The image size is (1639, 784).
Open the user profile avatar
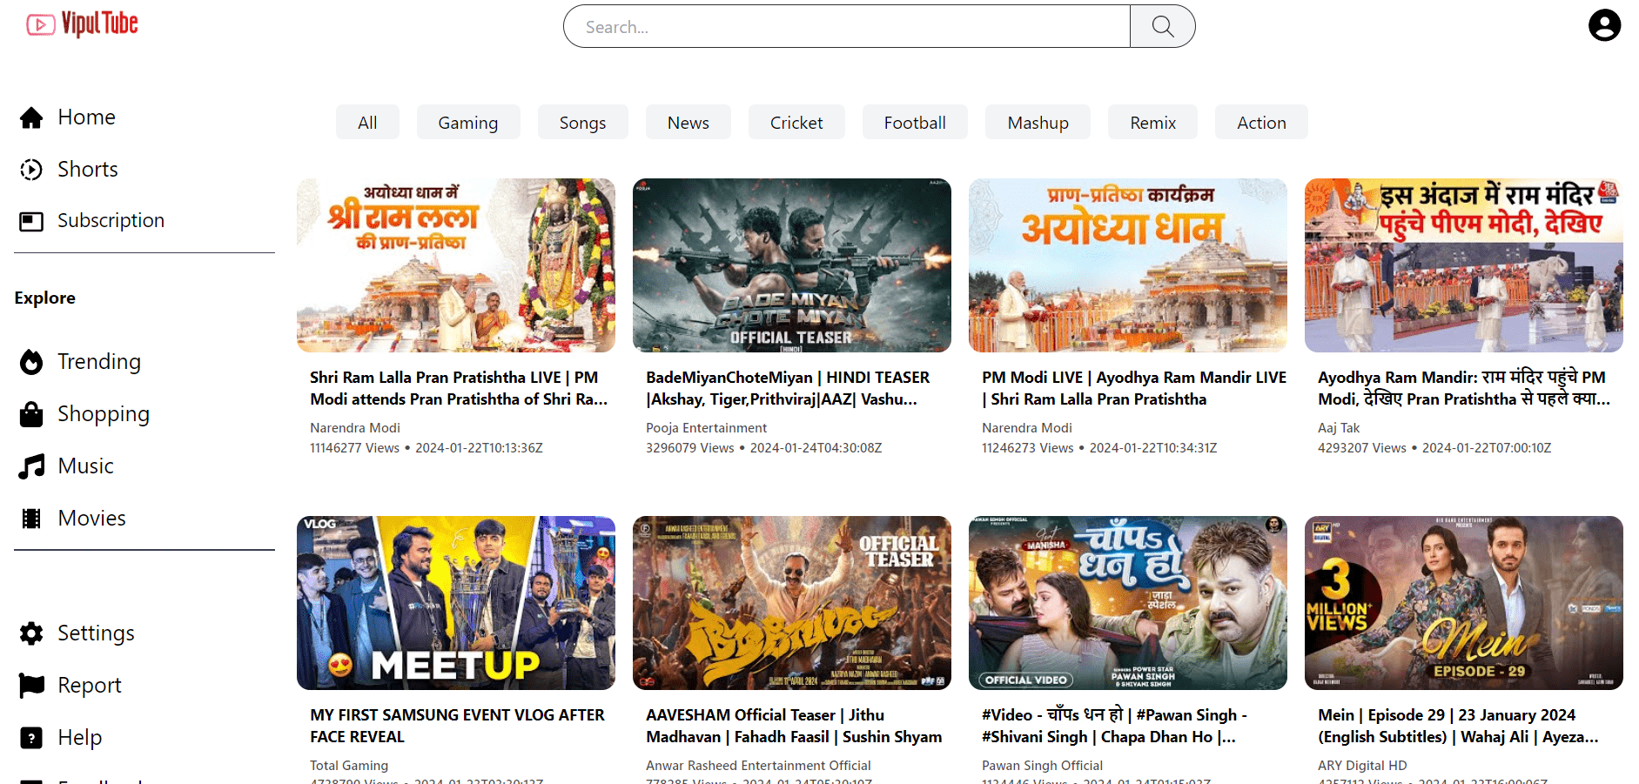1604,25
